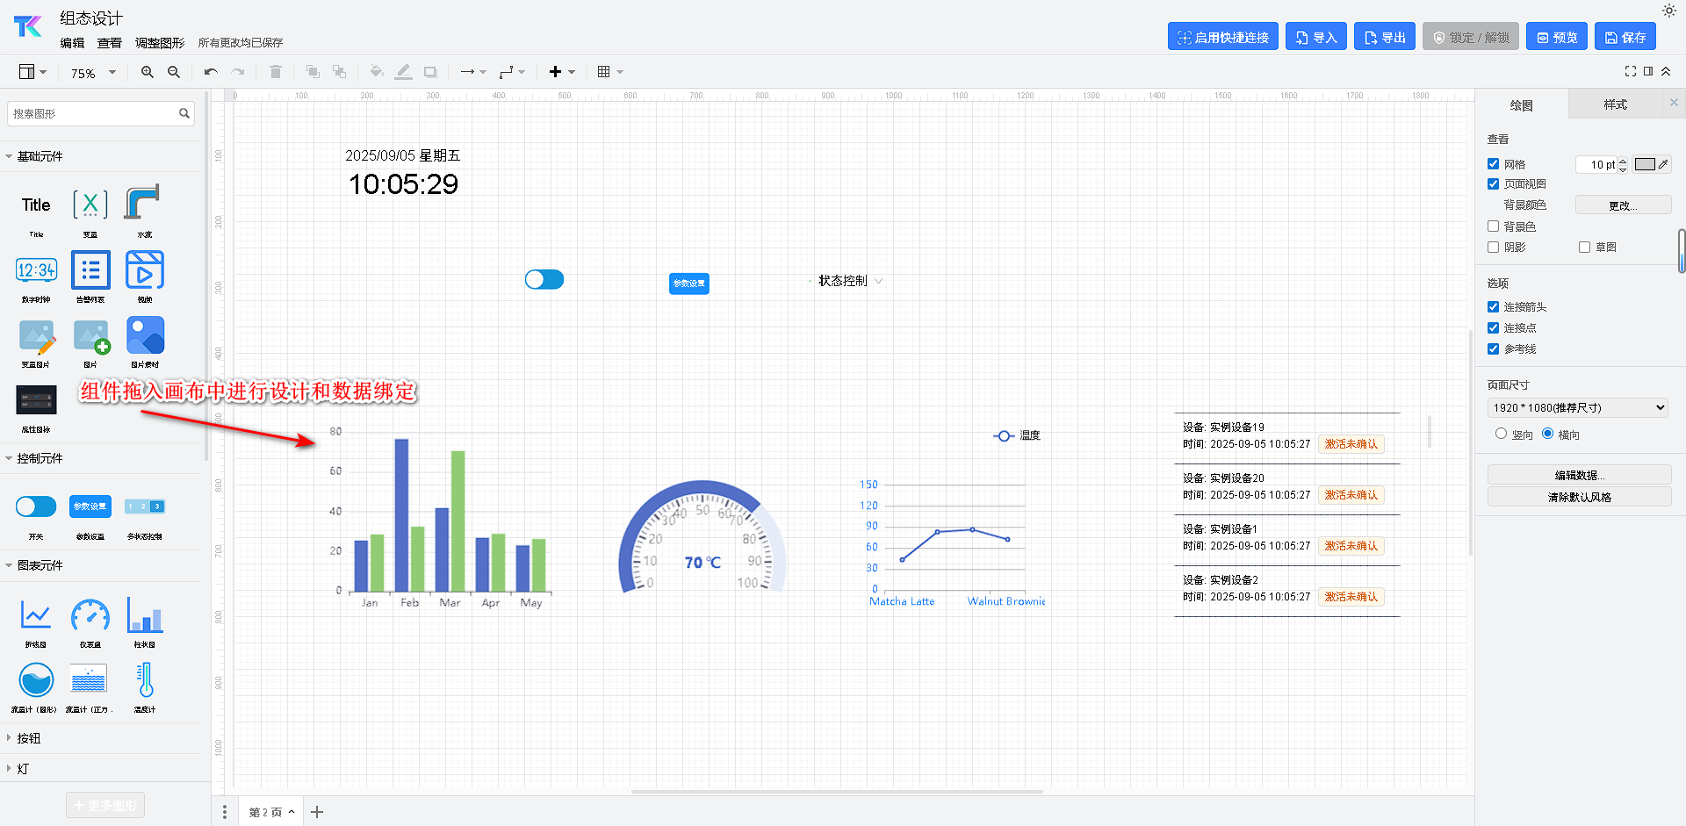The height and width of the screenshot is (826, 1686).
Task: Select the 竖向 portrait radio button
Action: point(1502,434)
